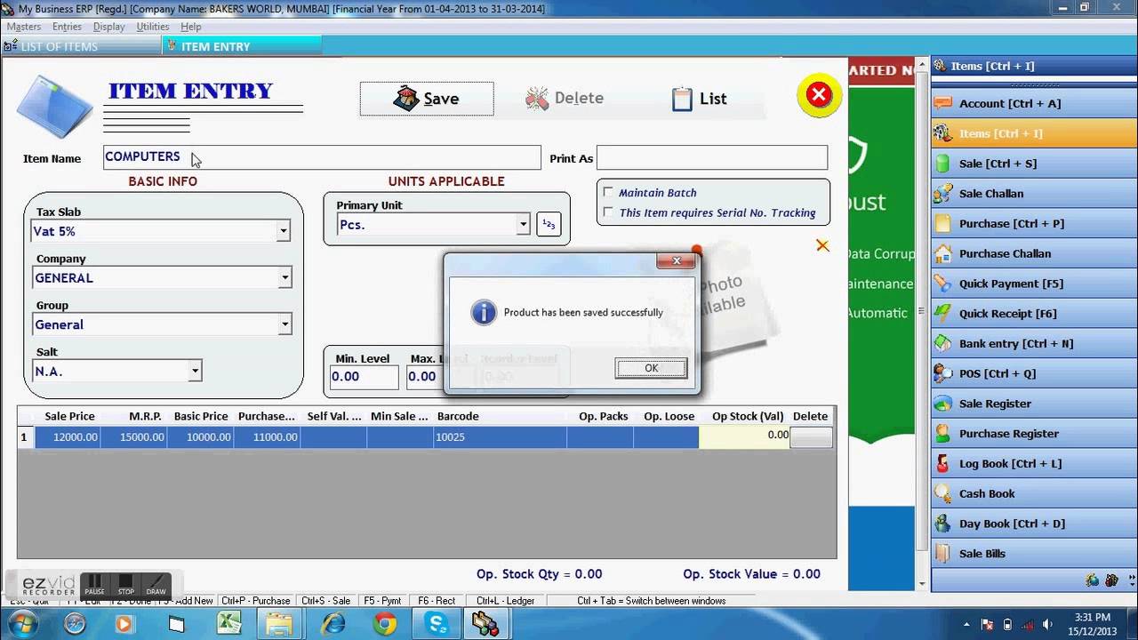Click the Ctrl+P - Purchase status bar shortcut
The height and width of the screenshot is (640, 1138).
pyautogui.click(x=256, y=601)
